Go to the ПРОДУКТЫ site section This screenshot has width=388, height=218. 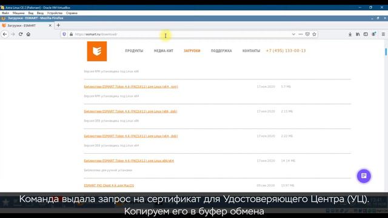(x=134, y=51)
